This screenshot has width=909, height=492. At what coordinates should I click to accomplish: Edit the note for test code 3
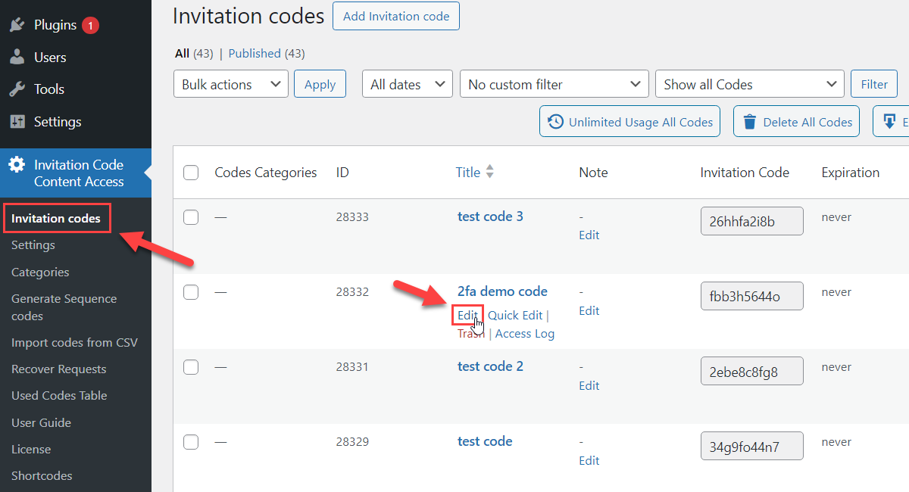[x=589, y=235]
